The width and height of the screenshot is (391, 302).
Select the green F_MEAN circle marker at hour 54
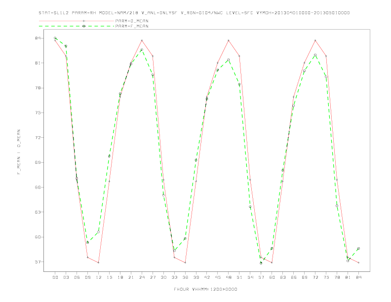click(x=250, y=207)
